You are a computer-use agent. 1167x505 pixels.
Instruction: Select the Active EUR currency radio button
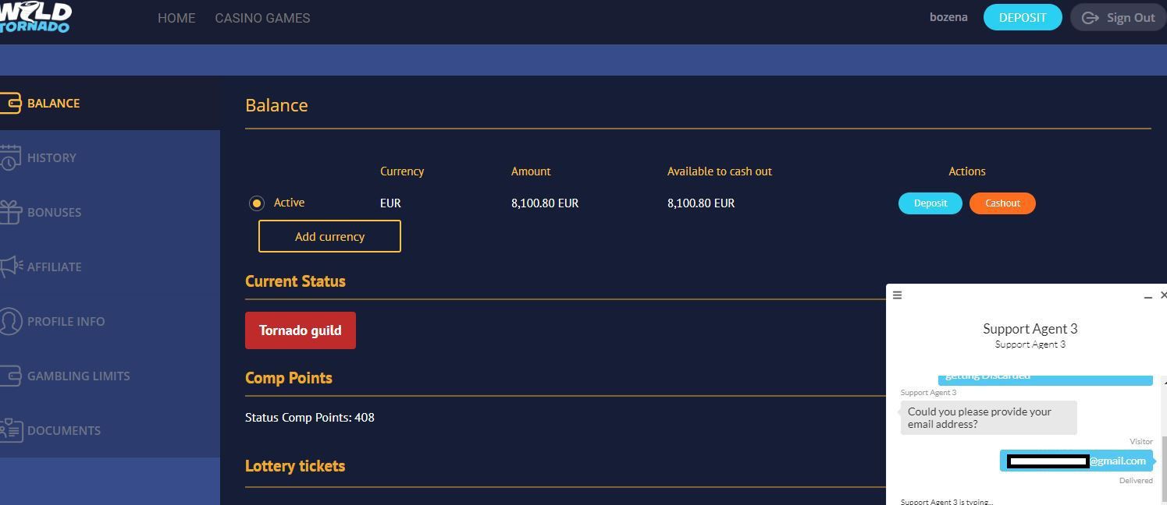256,203
